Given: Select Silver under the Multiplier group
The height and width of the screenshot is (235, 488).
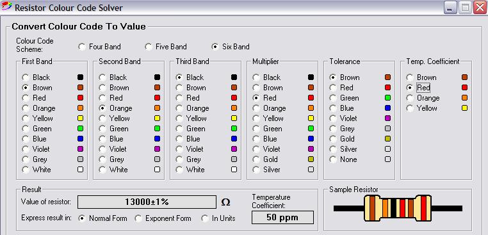Looking at the screenshot, I should coord(266,170).
